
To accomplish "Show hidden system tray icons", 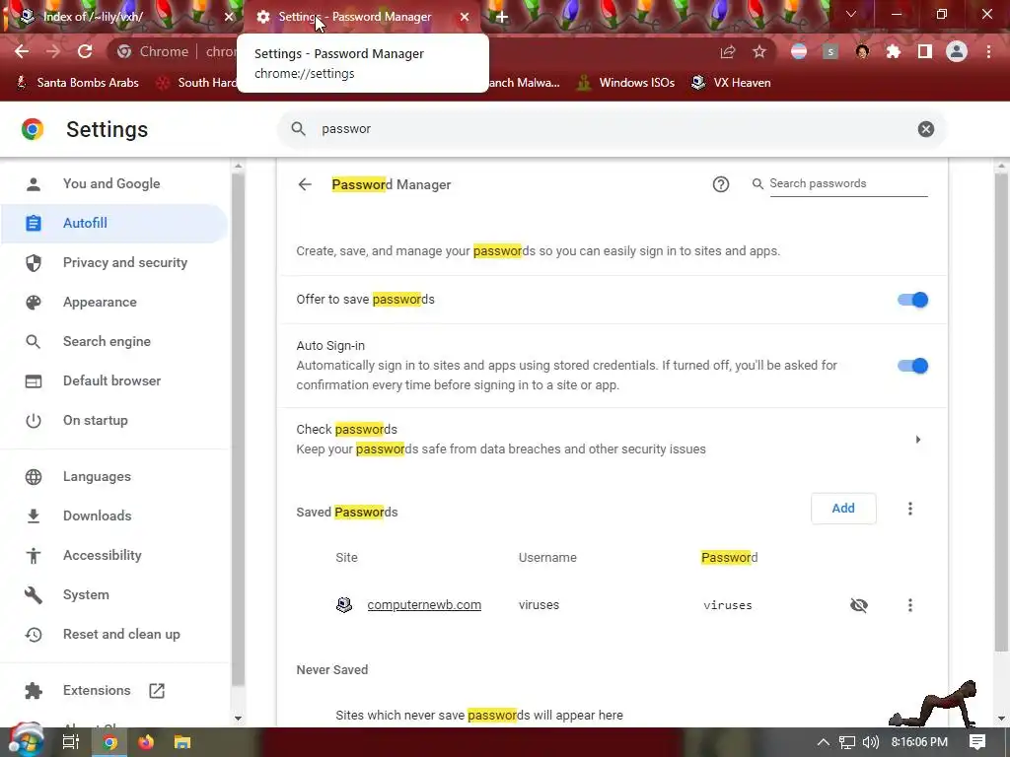I will click(823, 742).
